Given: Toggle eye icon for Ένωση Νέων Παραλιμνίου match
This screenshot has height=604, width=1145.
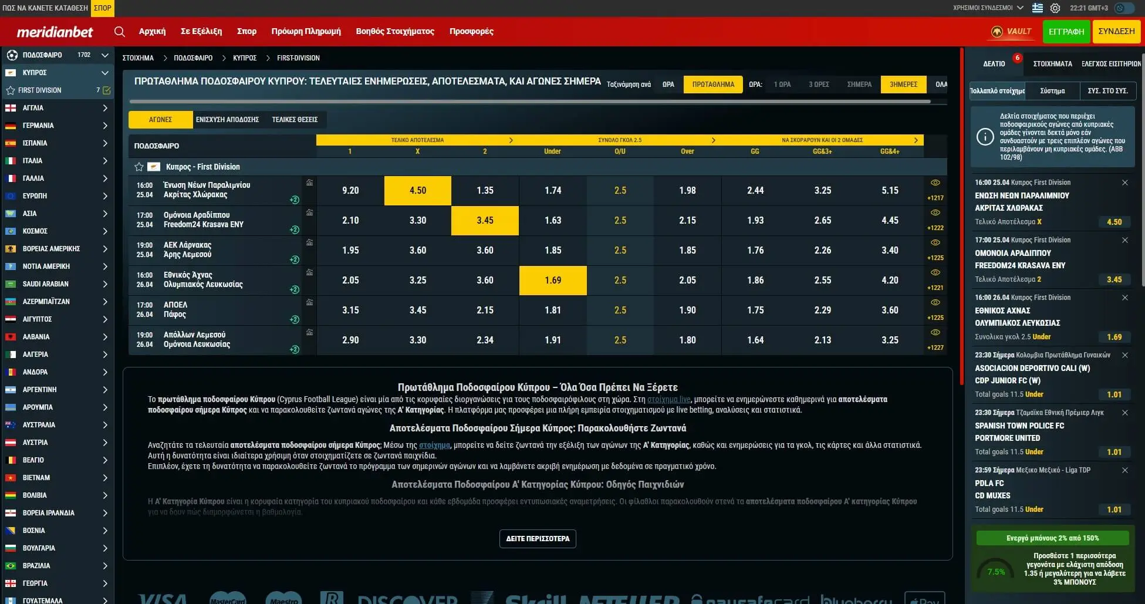Looking at the screenshot, I should 935,183.
